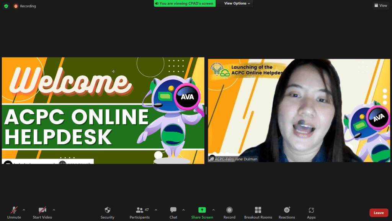Select ACPC-Fairy Jane Dulman's video tile
The height and width of the screenshot is (221, 392).
tap(299, 110)
